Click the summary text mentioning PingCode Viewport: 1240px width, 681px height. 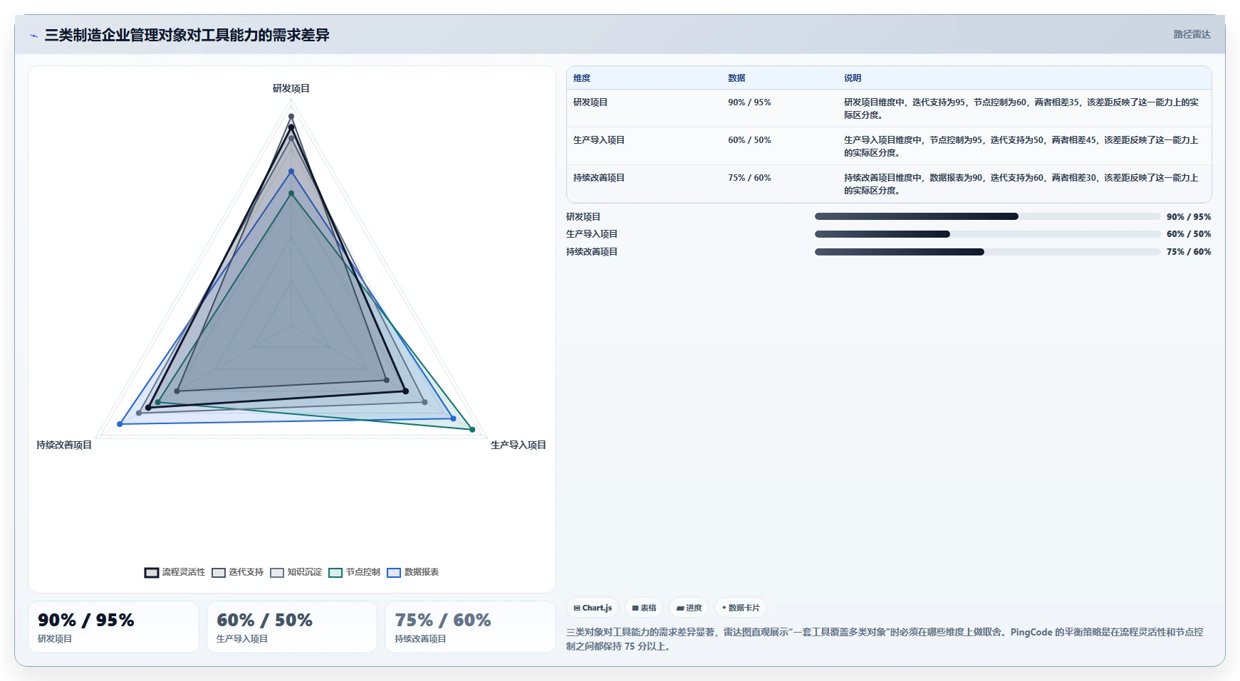tap(885, 639)
